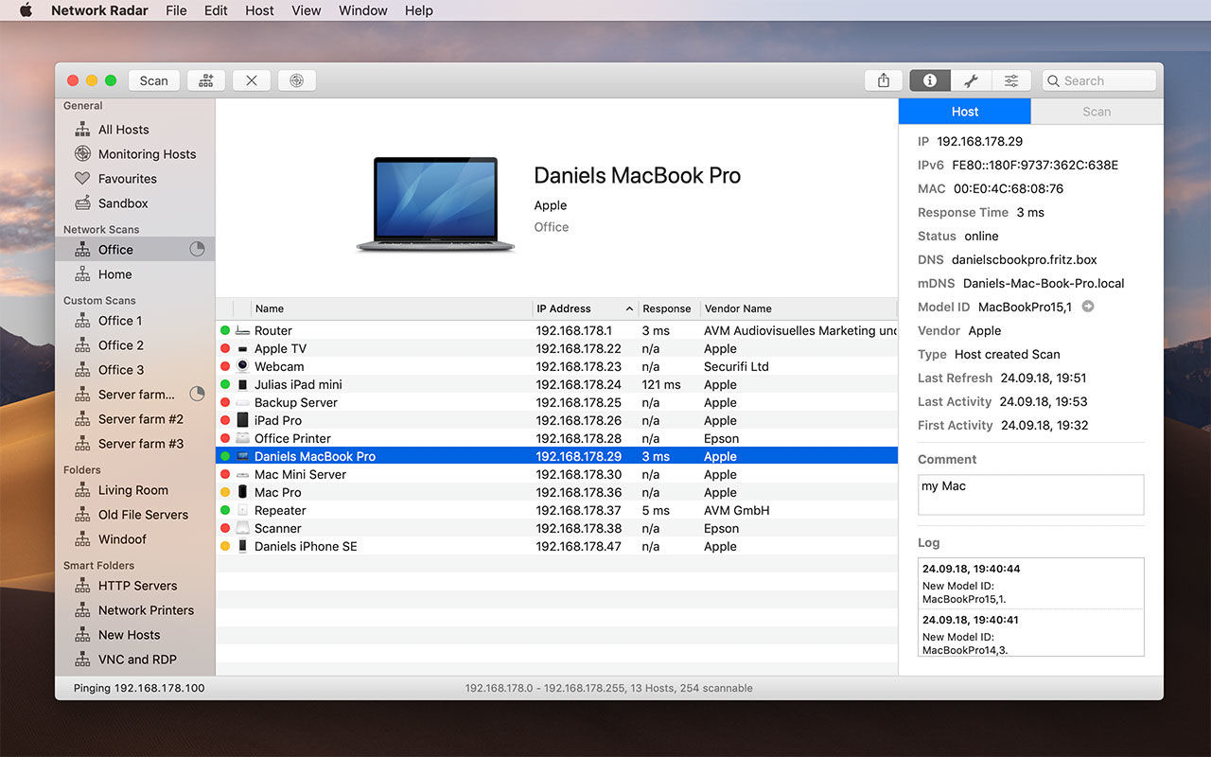Open the Help menu
The width and height of the screenshot is (1211, 757).
[x=419, y=10]
